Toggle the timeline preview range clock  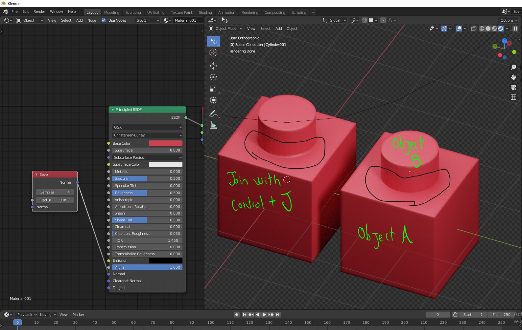click(455, 315)
